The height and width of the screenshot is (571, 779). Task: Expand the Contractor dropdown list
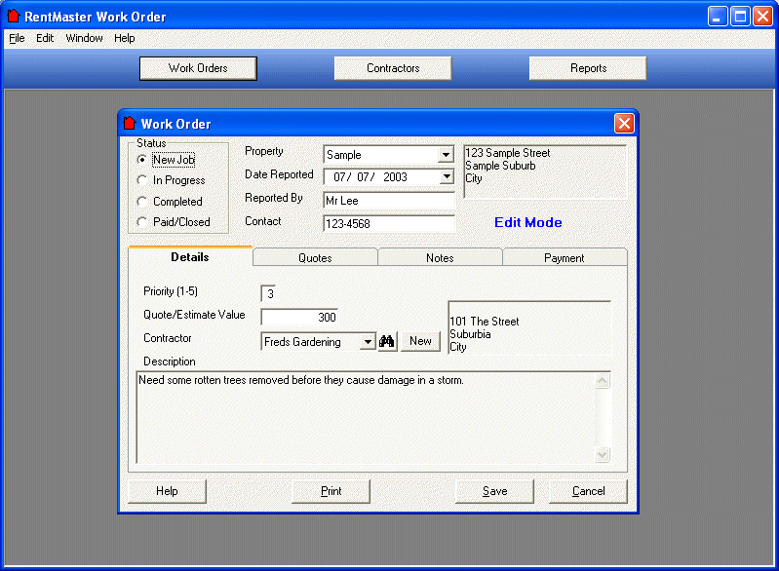(x=367, y=342)
